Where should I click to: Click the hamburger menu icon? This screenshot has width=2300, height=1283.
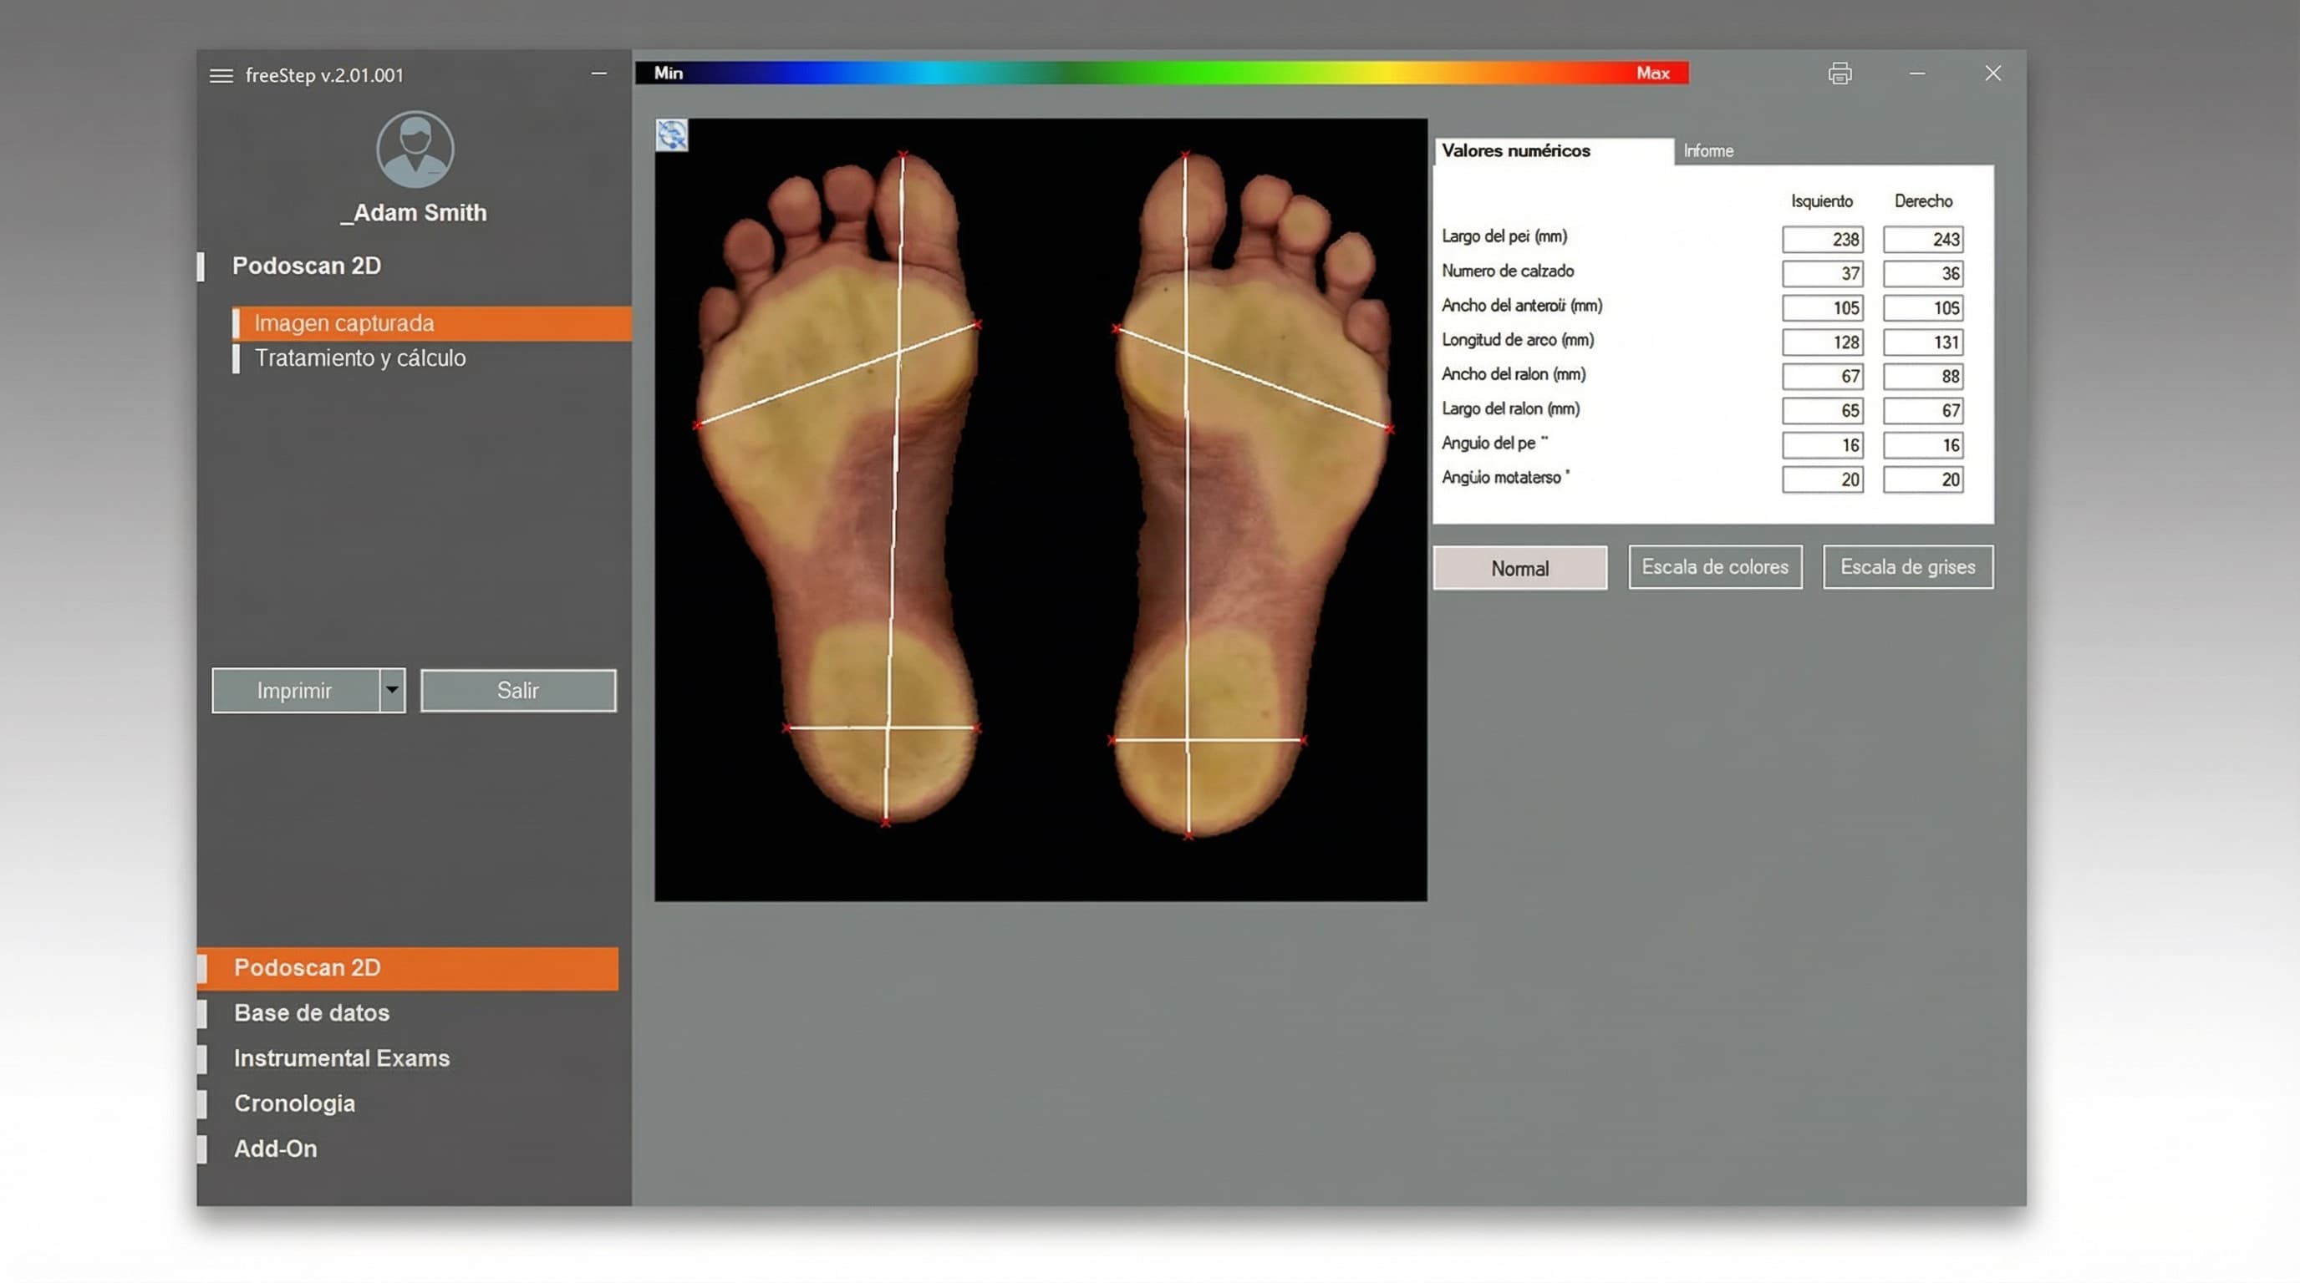pos(221,76)
